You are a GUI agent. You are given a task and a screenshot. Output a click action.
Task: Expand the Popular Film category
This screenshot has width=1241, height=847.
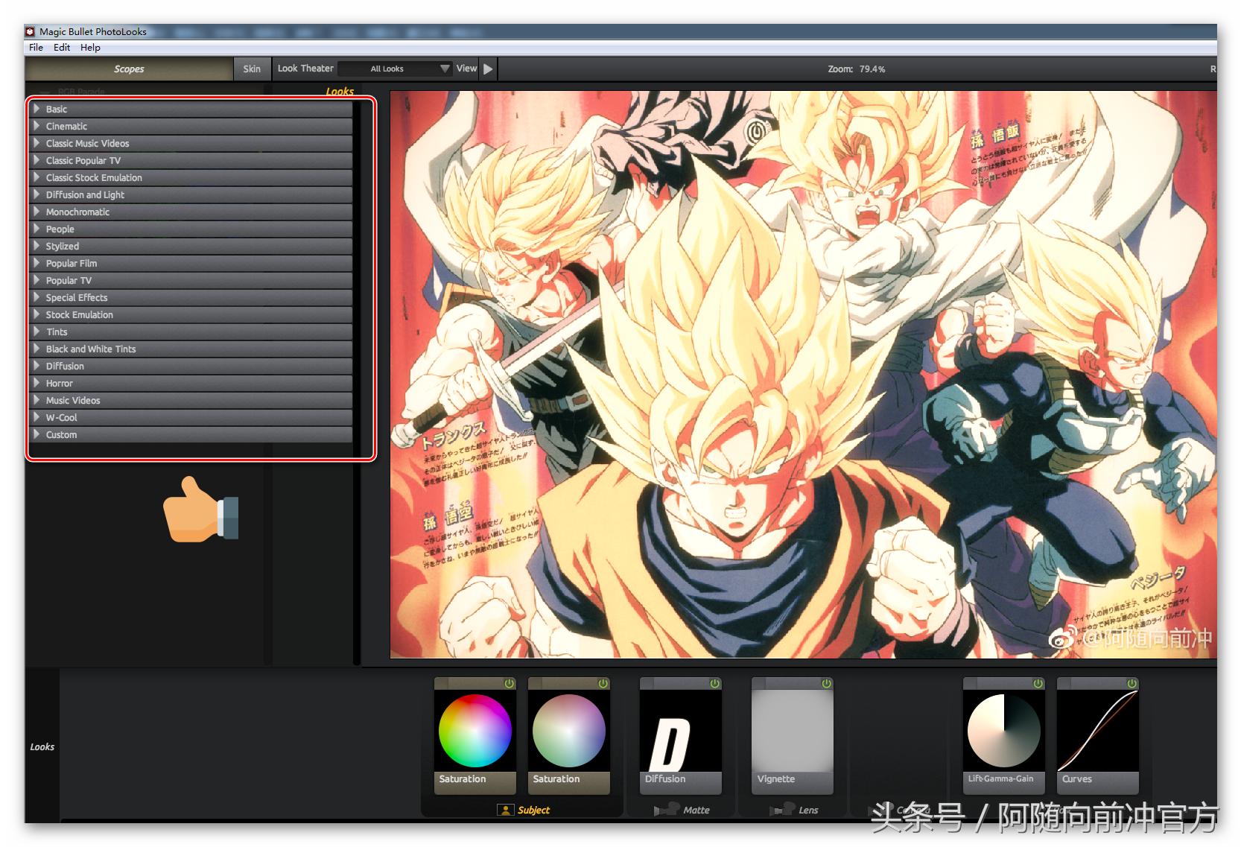pos(190,263)
